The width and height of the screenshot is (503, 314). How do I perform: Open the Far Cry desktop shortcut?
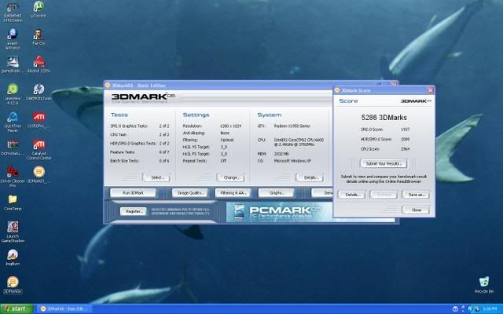(39, 37)
